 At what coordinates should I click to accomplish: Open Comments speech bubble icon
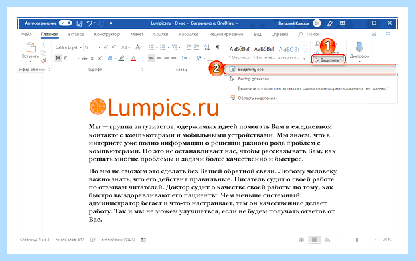pyautogui.click(x=388, y=34)
